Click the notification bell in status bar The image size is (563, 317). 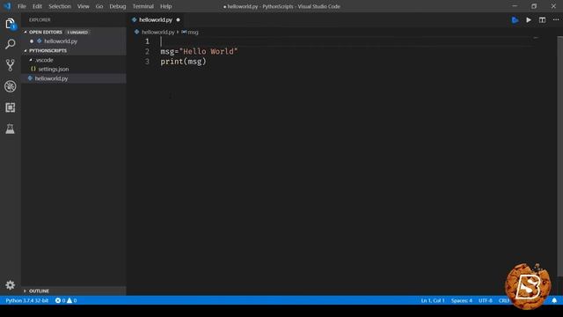pyautogui.click(x=554, y=300)
